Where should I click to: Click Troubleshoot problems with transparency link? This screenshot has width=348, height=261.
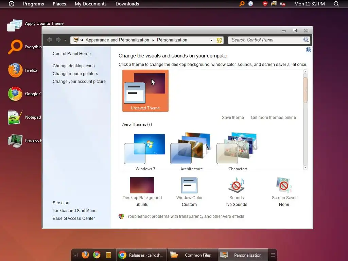[185, 216]
